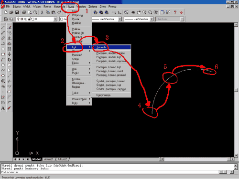This screenshot has width=239, height=179.
Task: Click the Cut scissors icon
Action: coord(42,12)
